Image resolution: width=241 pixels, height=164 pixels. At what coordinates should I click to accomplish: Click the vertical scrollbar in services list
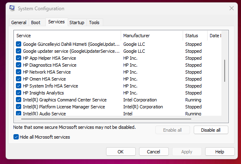(x=225, y=71)
